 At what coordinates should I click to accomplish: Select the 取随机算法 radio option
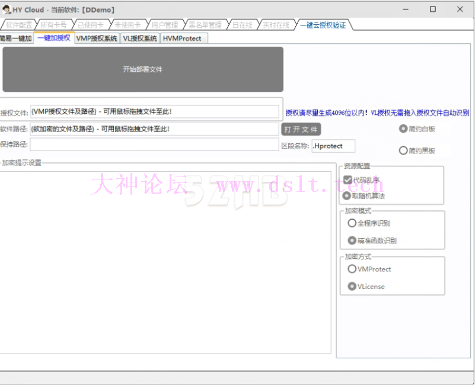347,195
